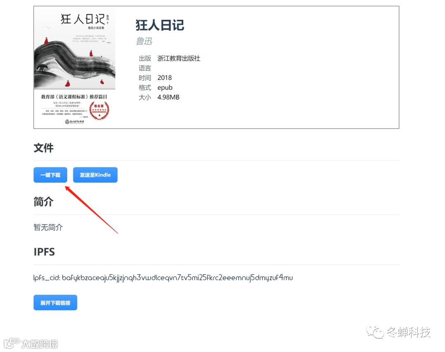Click the publisher logo at cover bottom
The image size is (445, 352).
[x=75, y=122]
